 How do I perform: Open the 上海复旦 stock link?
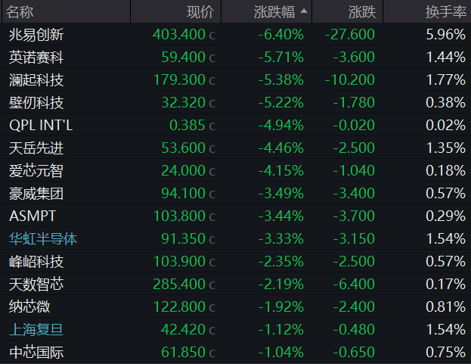pos(36,329)
